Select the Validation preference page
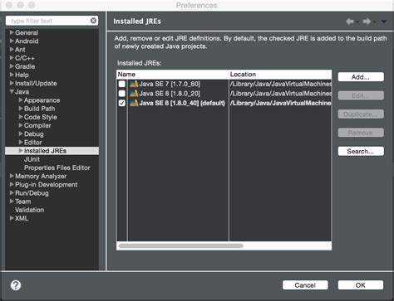 30,210
